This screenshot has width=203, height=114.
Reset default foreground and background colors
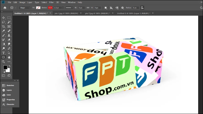(4, 72)
